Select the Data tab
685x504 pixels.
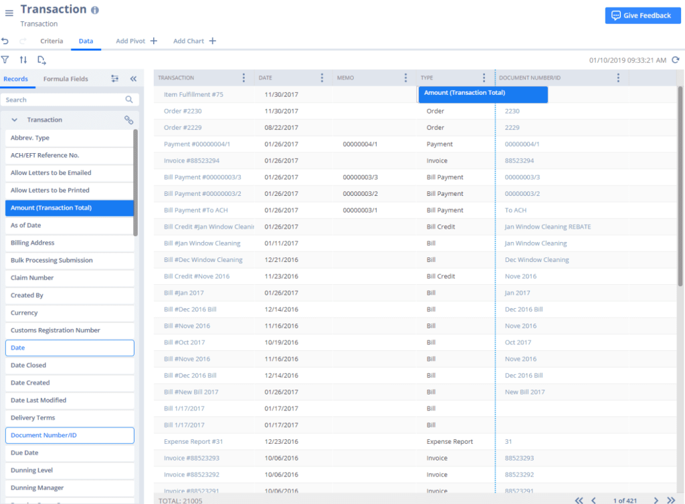point(86,41)
